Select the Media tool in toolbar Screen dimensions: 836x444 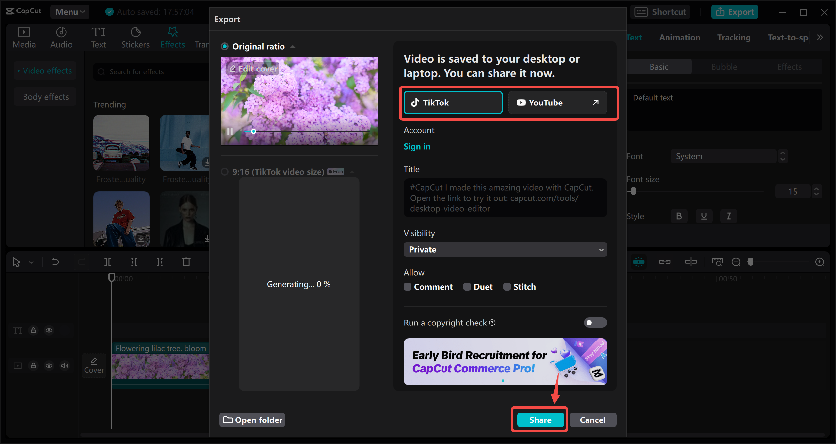(24, 37)
